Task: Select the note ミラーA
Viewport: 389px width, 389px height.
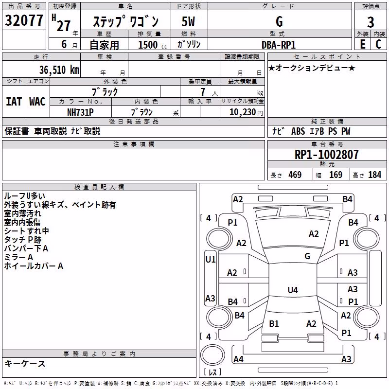Action: pos(18,257)
